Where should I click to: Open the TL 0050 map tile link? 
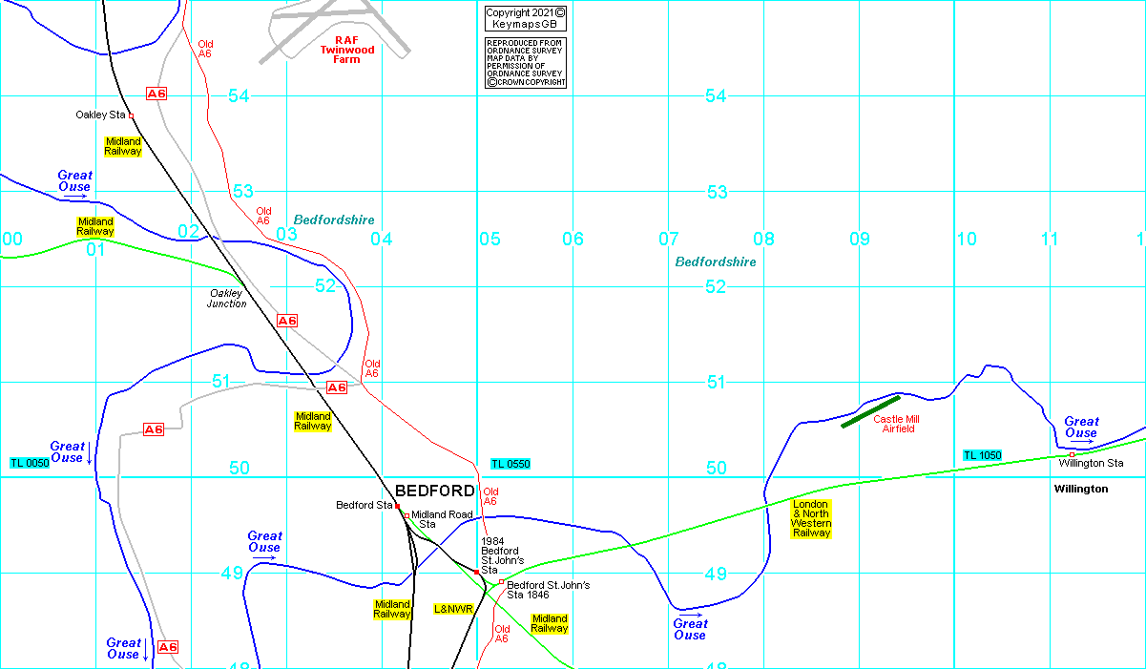coord(30,463)
